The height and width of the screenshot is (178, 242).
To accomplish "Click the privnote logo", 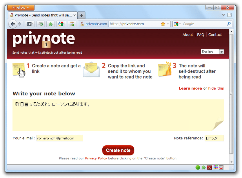I will coord(44,39).
